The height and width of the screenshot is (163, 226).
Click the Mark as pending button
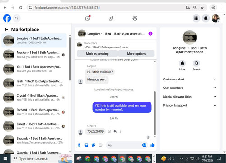pos(97,54)
